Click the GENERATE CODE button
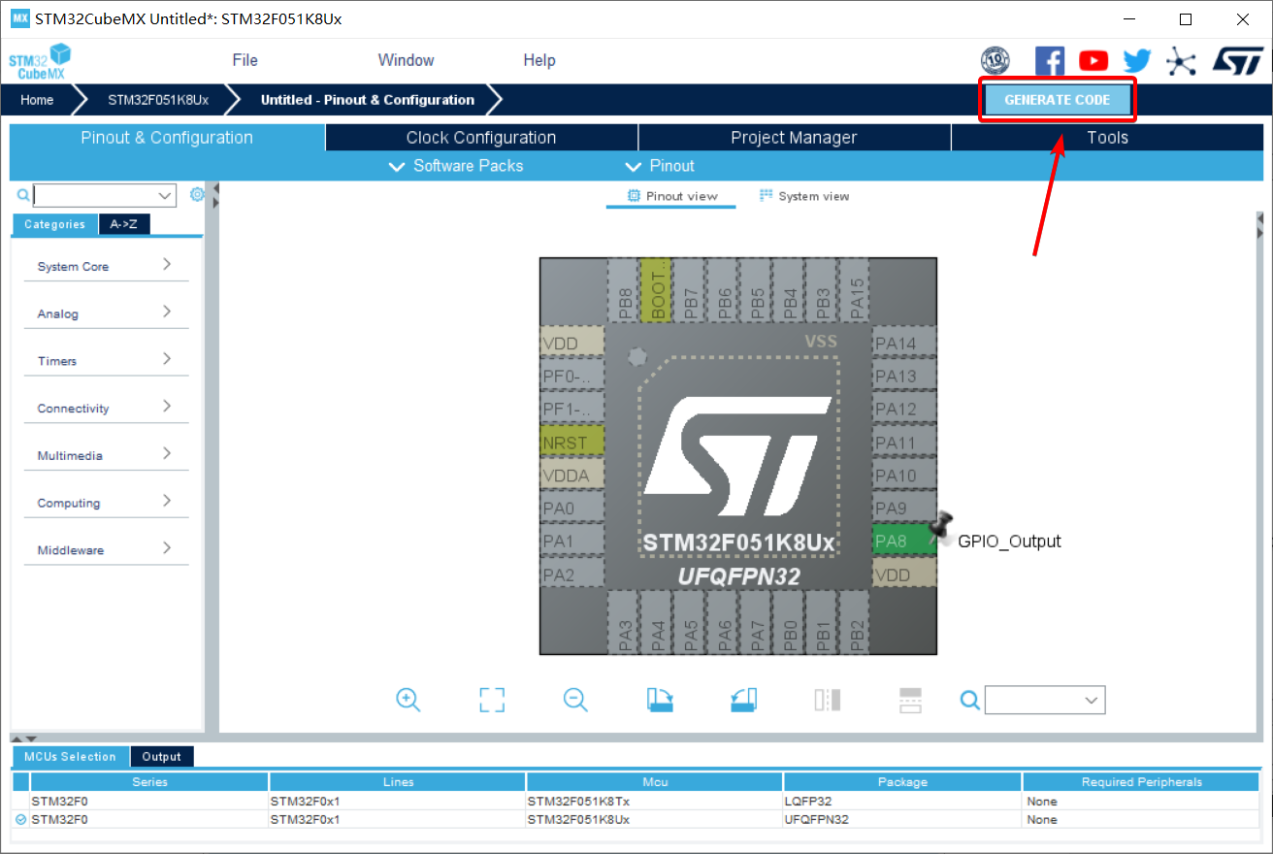 click(1057, 100)
